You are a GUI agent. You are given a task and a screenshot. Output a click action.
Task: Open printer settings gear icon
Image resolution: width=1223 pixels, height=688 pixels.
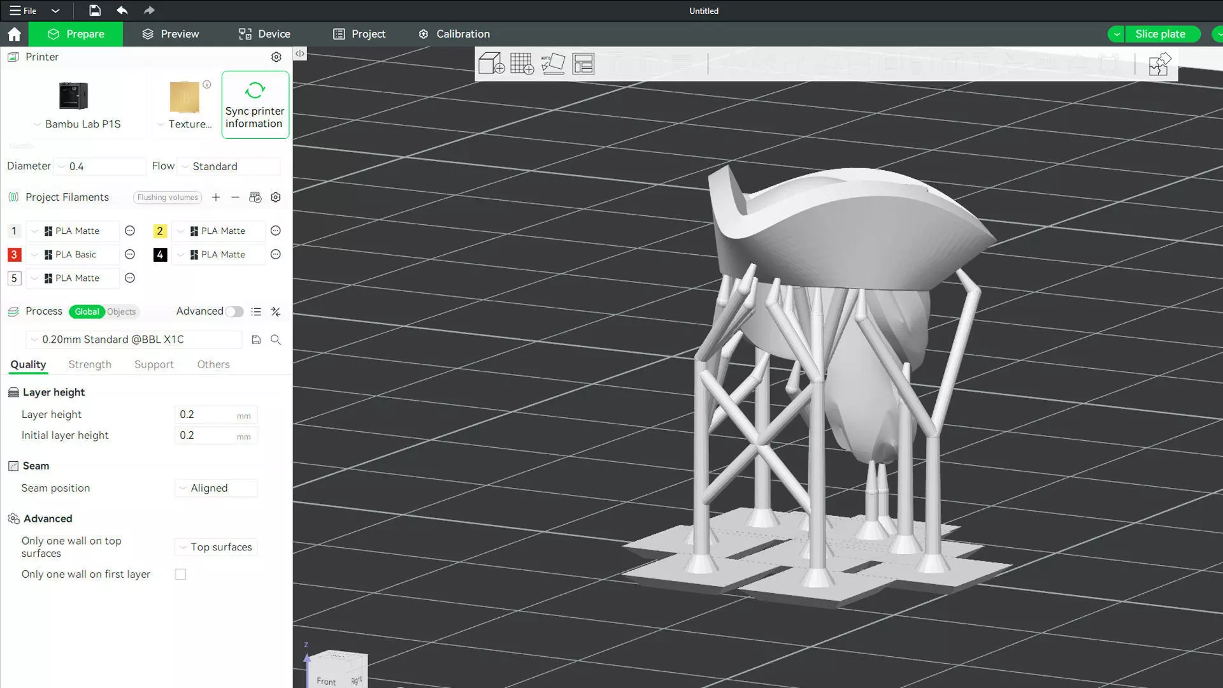[x=276, y=57]
